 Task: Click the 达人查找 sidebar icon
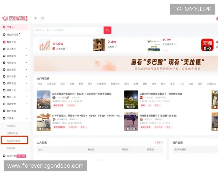coord(4,49)
